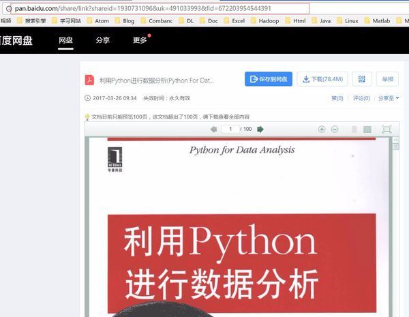409x317 pixels.
Task: Show the QR code for this share
Action: [362, 79]
